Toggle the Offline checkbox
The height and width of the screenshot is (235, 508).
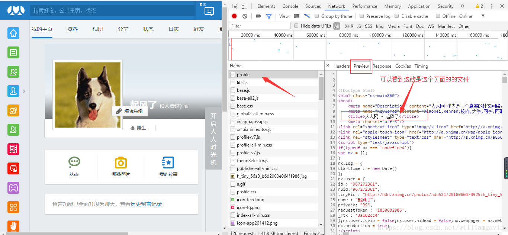point(438,16)
